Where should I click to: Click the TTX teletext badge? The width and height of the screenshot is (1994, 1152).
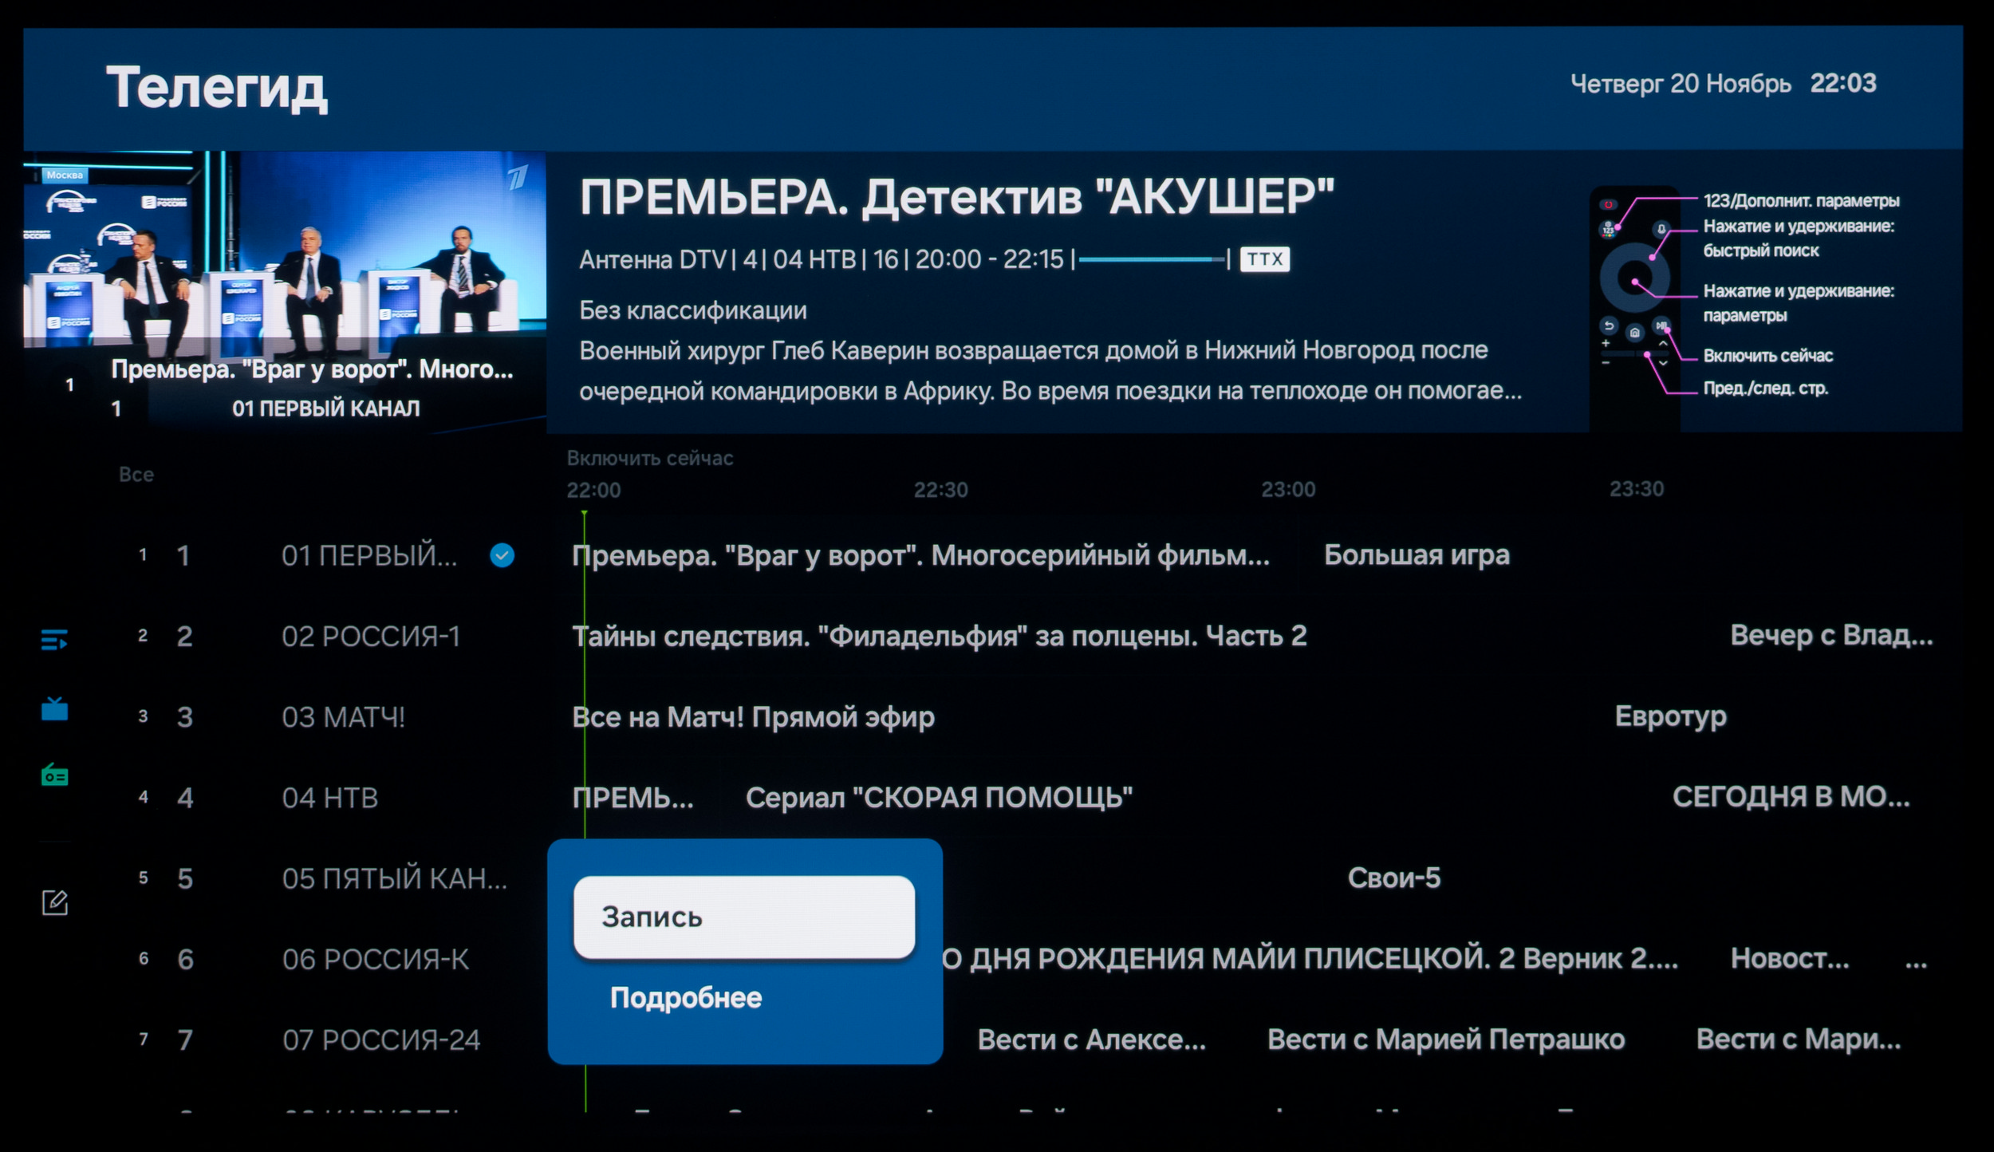1264,259
